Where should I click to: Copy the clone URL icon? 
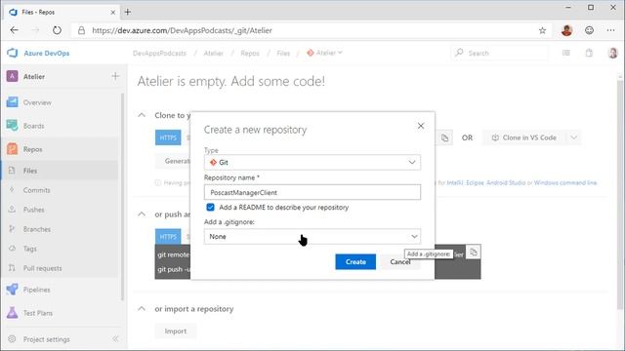(445, 137)
